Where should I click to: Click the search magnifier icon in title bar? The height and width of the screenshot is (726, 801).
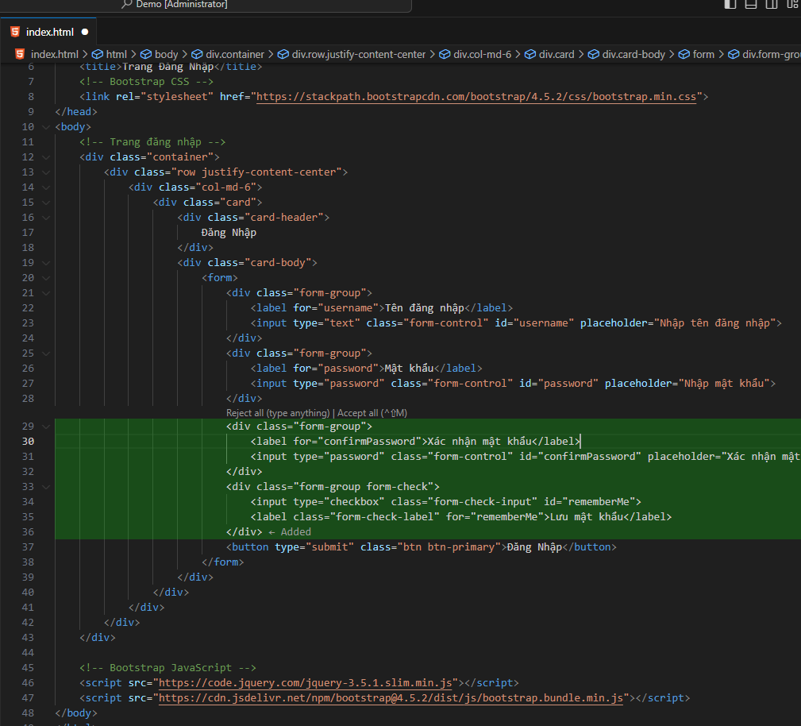[x=127, y=5]
